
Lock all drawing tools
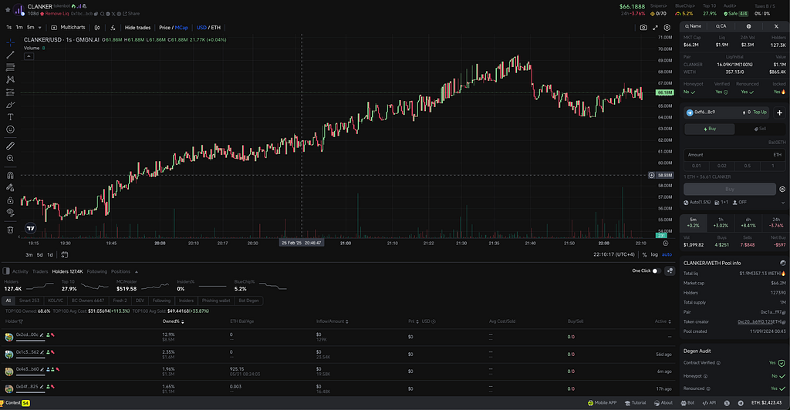(x=10, y=200)
